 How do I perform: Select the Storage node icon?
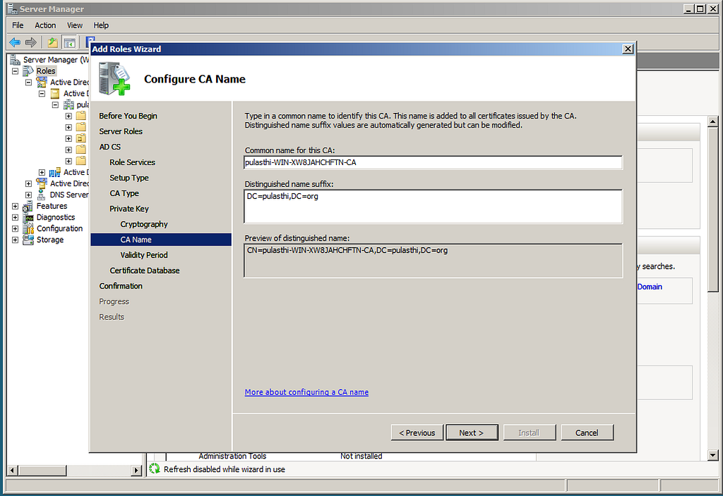28,240
